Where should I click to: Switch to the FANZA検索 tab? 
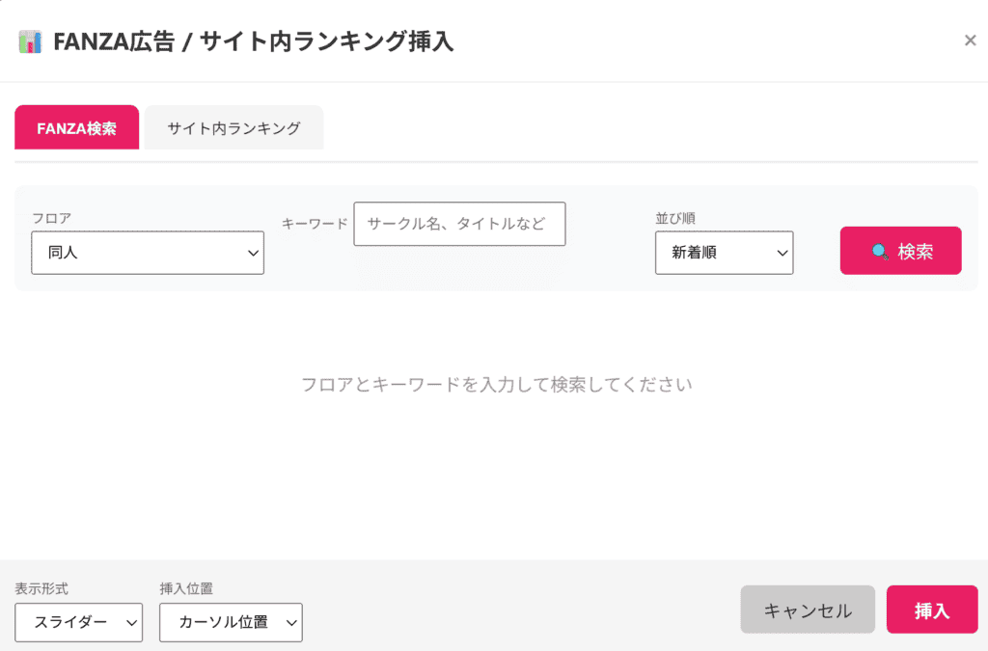pyautogui.click(x=76, y=127)
